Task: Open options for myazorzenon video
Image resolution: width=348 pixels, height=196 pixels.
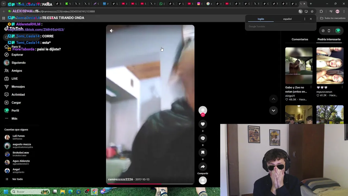Action: coord(342,87)
